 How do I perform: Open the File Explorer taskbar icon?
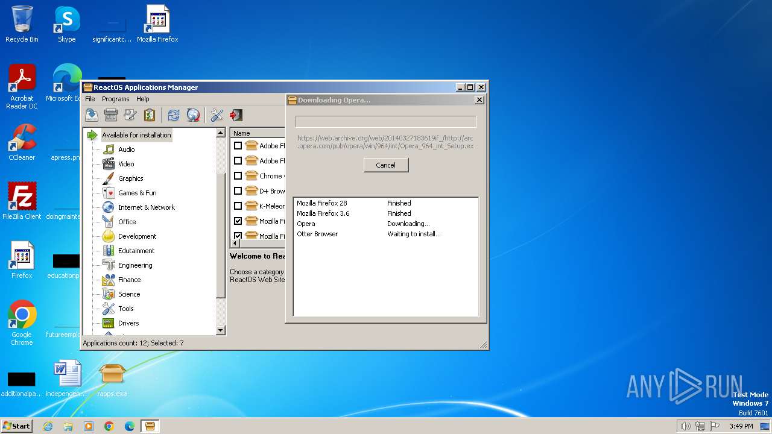(68, 426)
